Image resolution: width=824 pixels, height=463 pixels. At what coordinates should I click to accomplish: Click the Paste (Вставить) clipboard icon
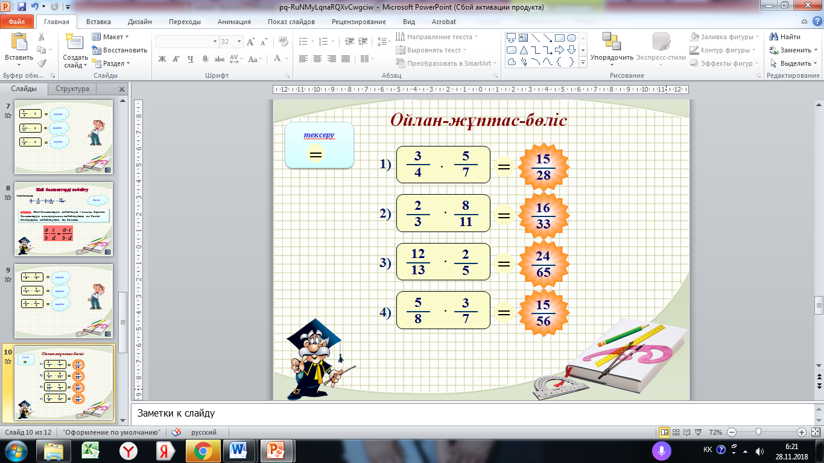click(x=19, y=43)
